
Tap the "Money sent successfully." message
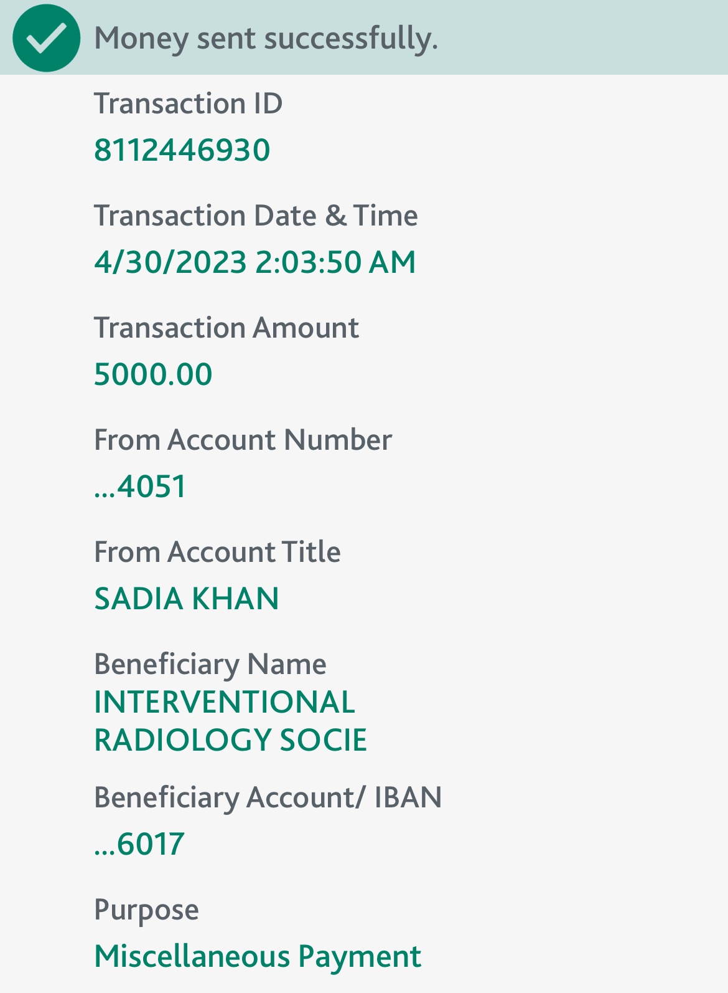266,39
